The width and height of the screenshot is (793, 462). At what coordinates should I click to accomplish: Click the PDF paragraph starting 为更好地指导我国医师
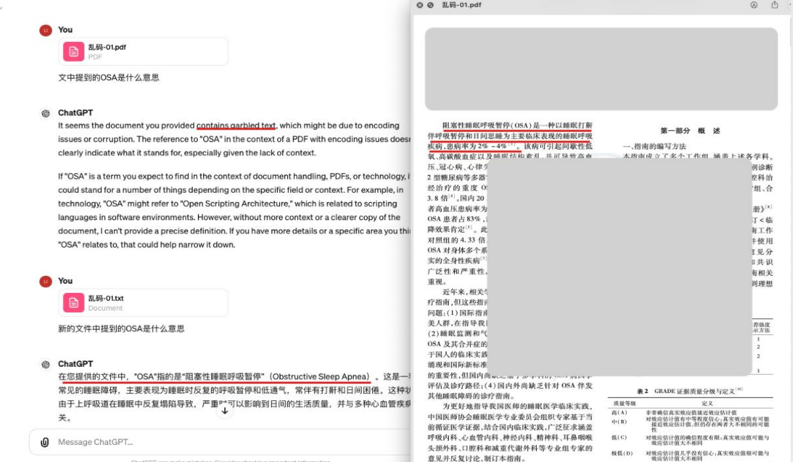coord(510,433)
